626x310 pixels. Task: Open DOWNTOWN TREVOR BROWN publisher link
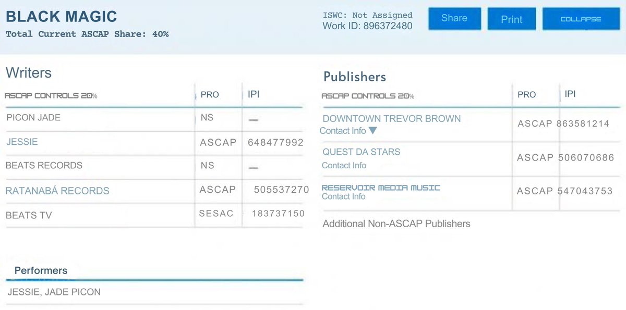(x=392, y=118)
